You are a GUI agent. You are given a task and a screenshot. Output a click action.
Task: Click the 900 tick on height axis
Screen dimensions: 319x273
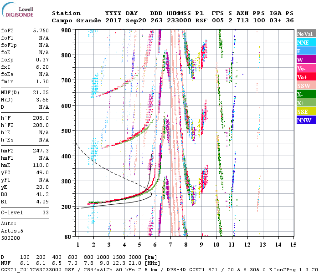coord(67,30)
